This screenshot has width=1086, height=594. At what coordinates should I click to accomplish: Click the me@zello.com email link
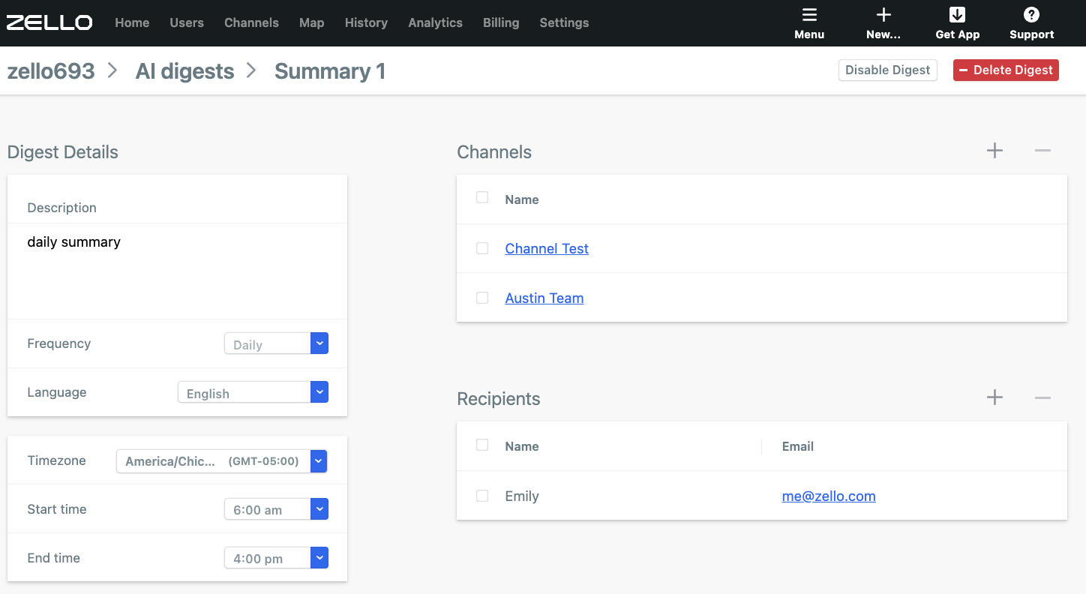(829, 496)
